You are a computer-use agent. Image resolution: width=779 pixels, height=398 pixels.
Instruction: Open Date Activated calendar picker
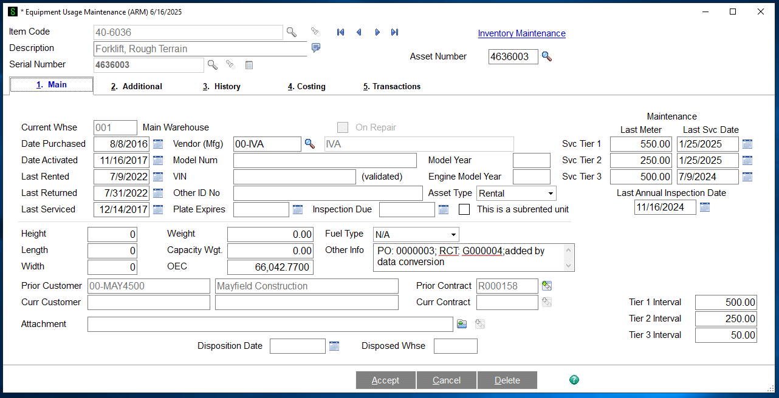pyautogui.click(x=158, y=160)
